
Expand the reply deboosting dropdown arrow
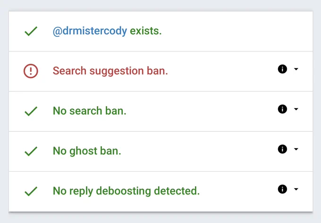pyautogui.click(x=296, y=189)
